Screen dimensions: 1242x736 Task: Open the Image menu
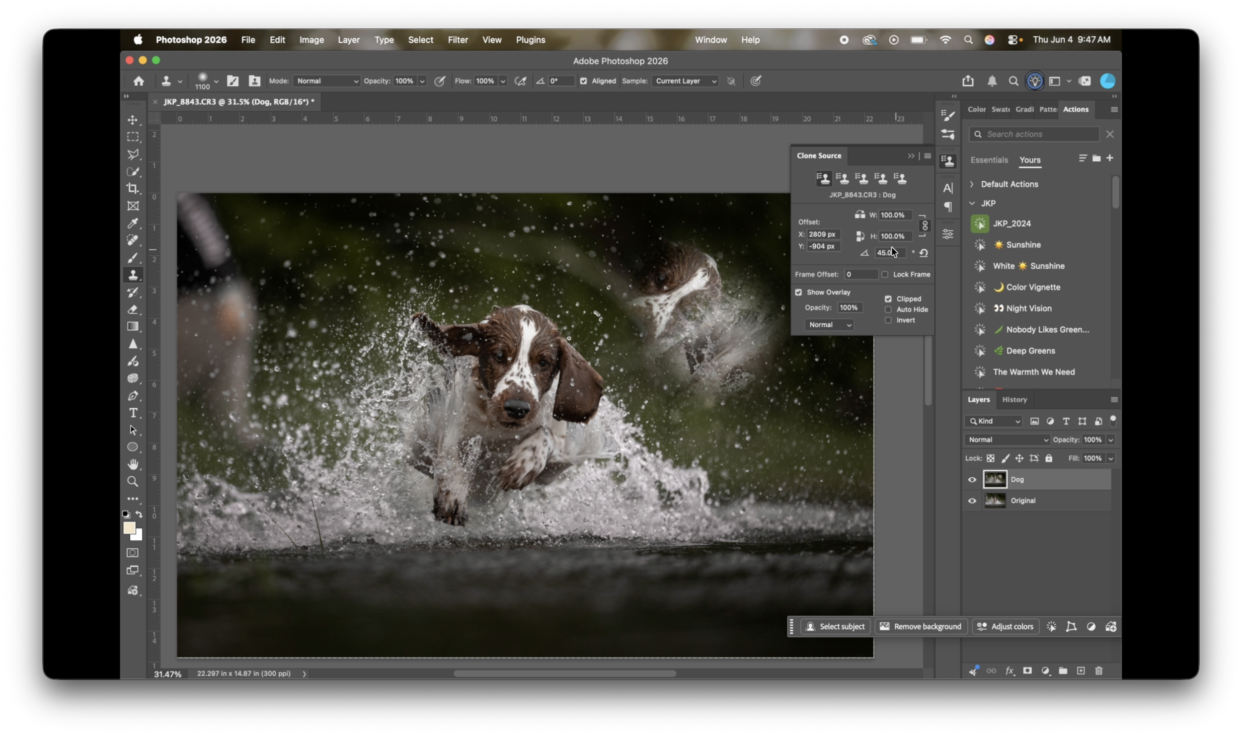point(311,40)
